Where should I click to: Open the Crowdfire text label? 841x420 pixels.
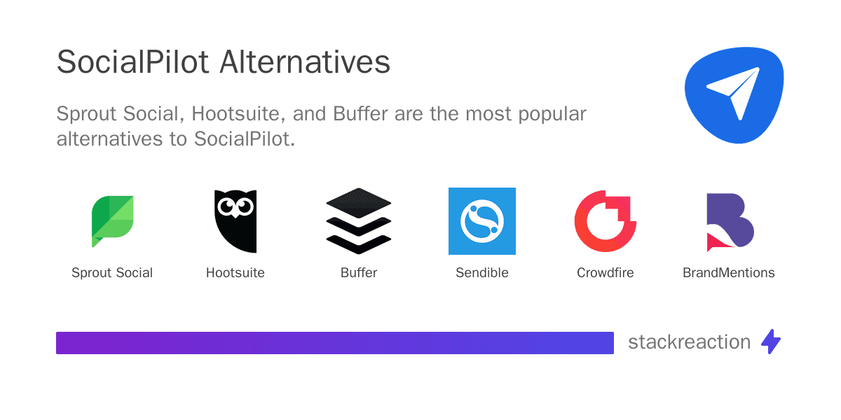coord(605,273)
